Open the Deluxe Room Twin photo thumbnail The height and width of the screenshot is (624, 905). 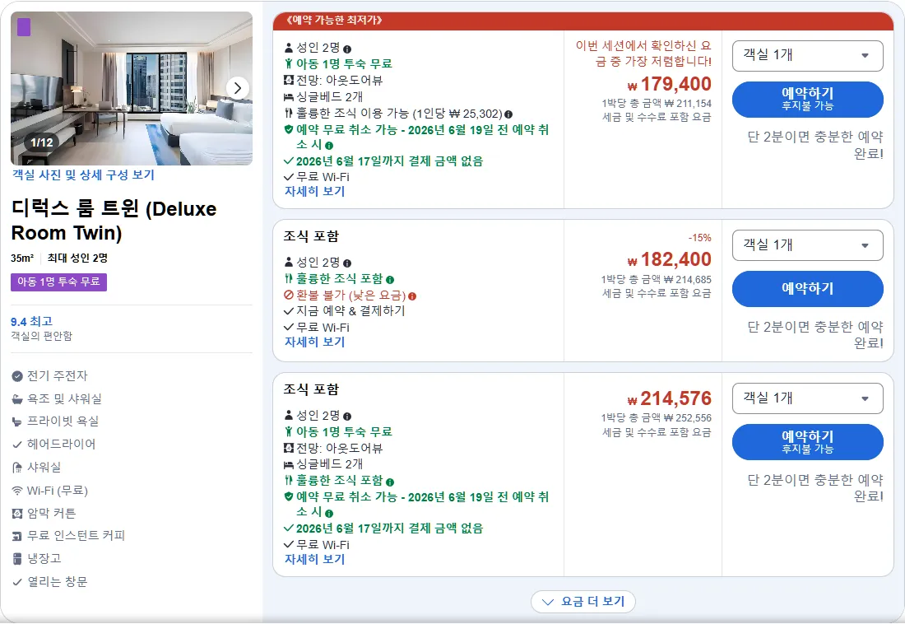[132, 88]
